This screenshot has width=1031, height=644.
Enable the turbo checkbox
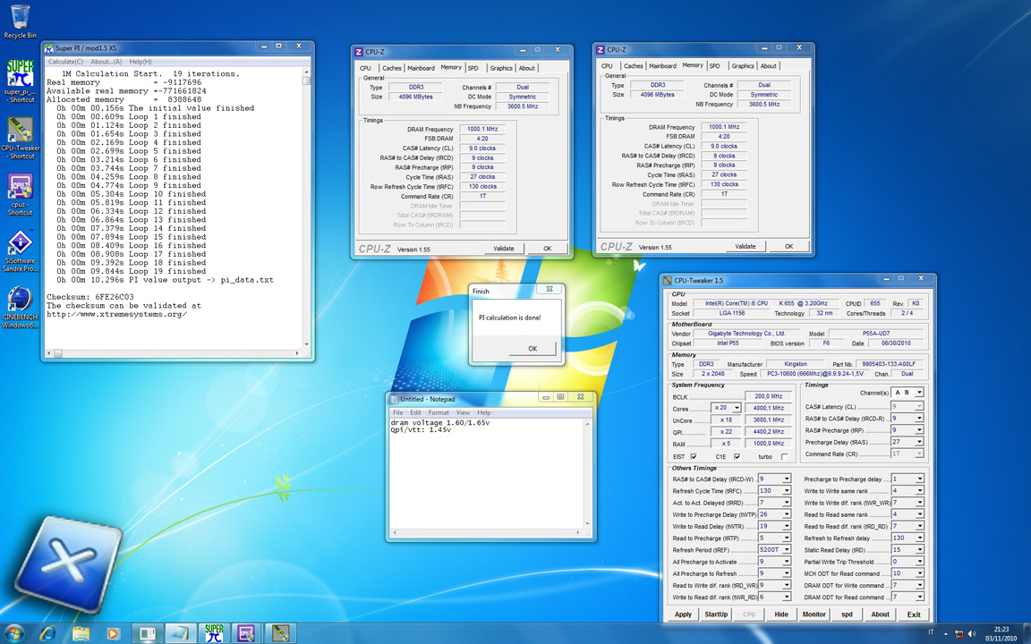click(784, 456)
